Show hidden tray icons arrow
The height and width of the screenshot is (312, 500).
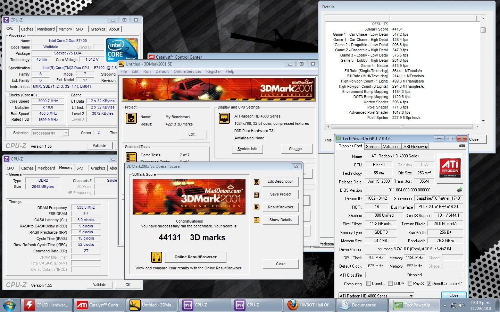pos(445,305)
